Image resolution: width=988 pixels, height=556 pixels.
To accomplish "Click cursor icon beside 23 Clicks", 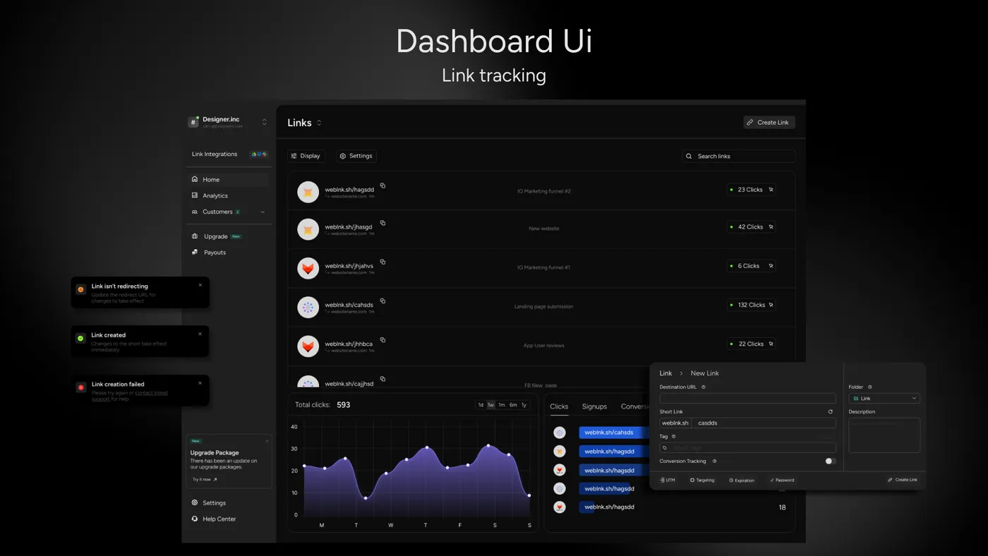I will point(771,189).
